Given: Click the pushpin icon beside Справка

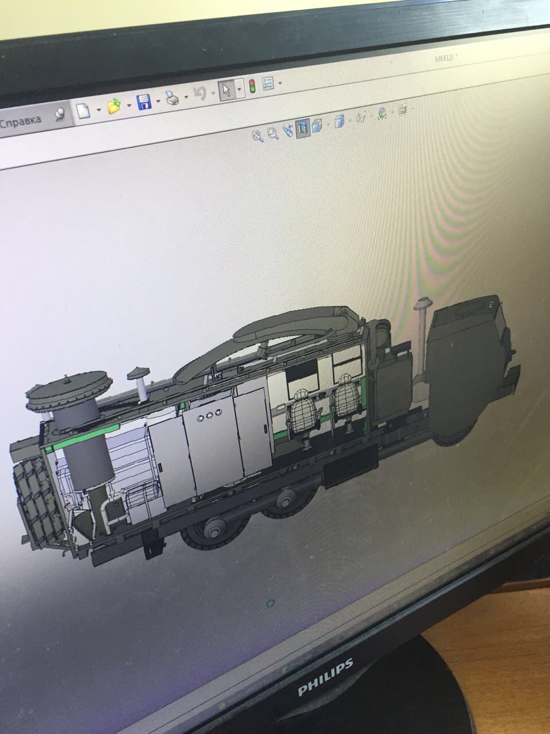Looking at the screenshot, I should coord(59,115).
